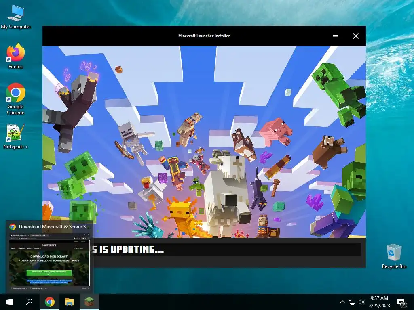
Task: Click the Chrome taskbar button
Action: coord(50,302)
